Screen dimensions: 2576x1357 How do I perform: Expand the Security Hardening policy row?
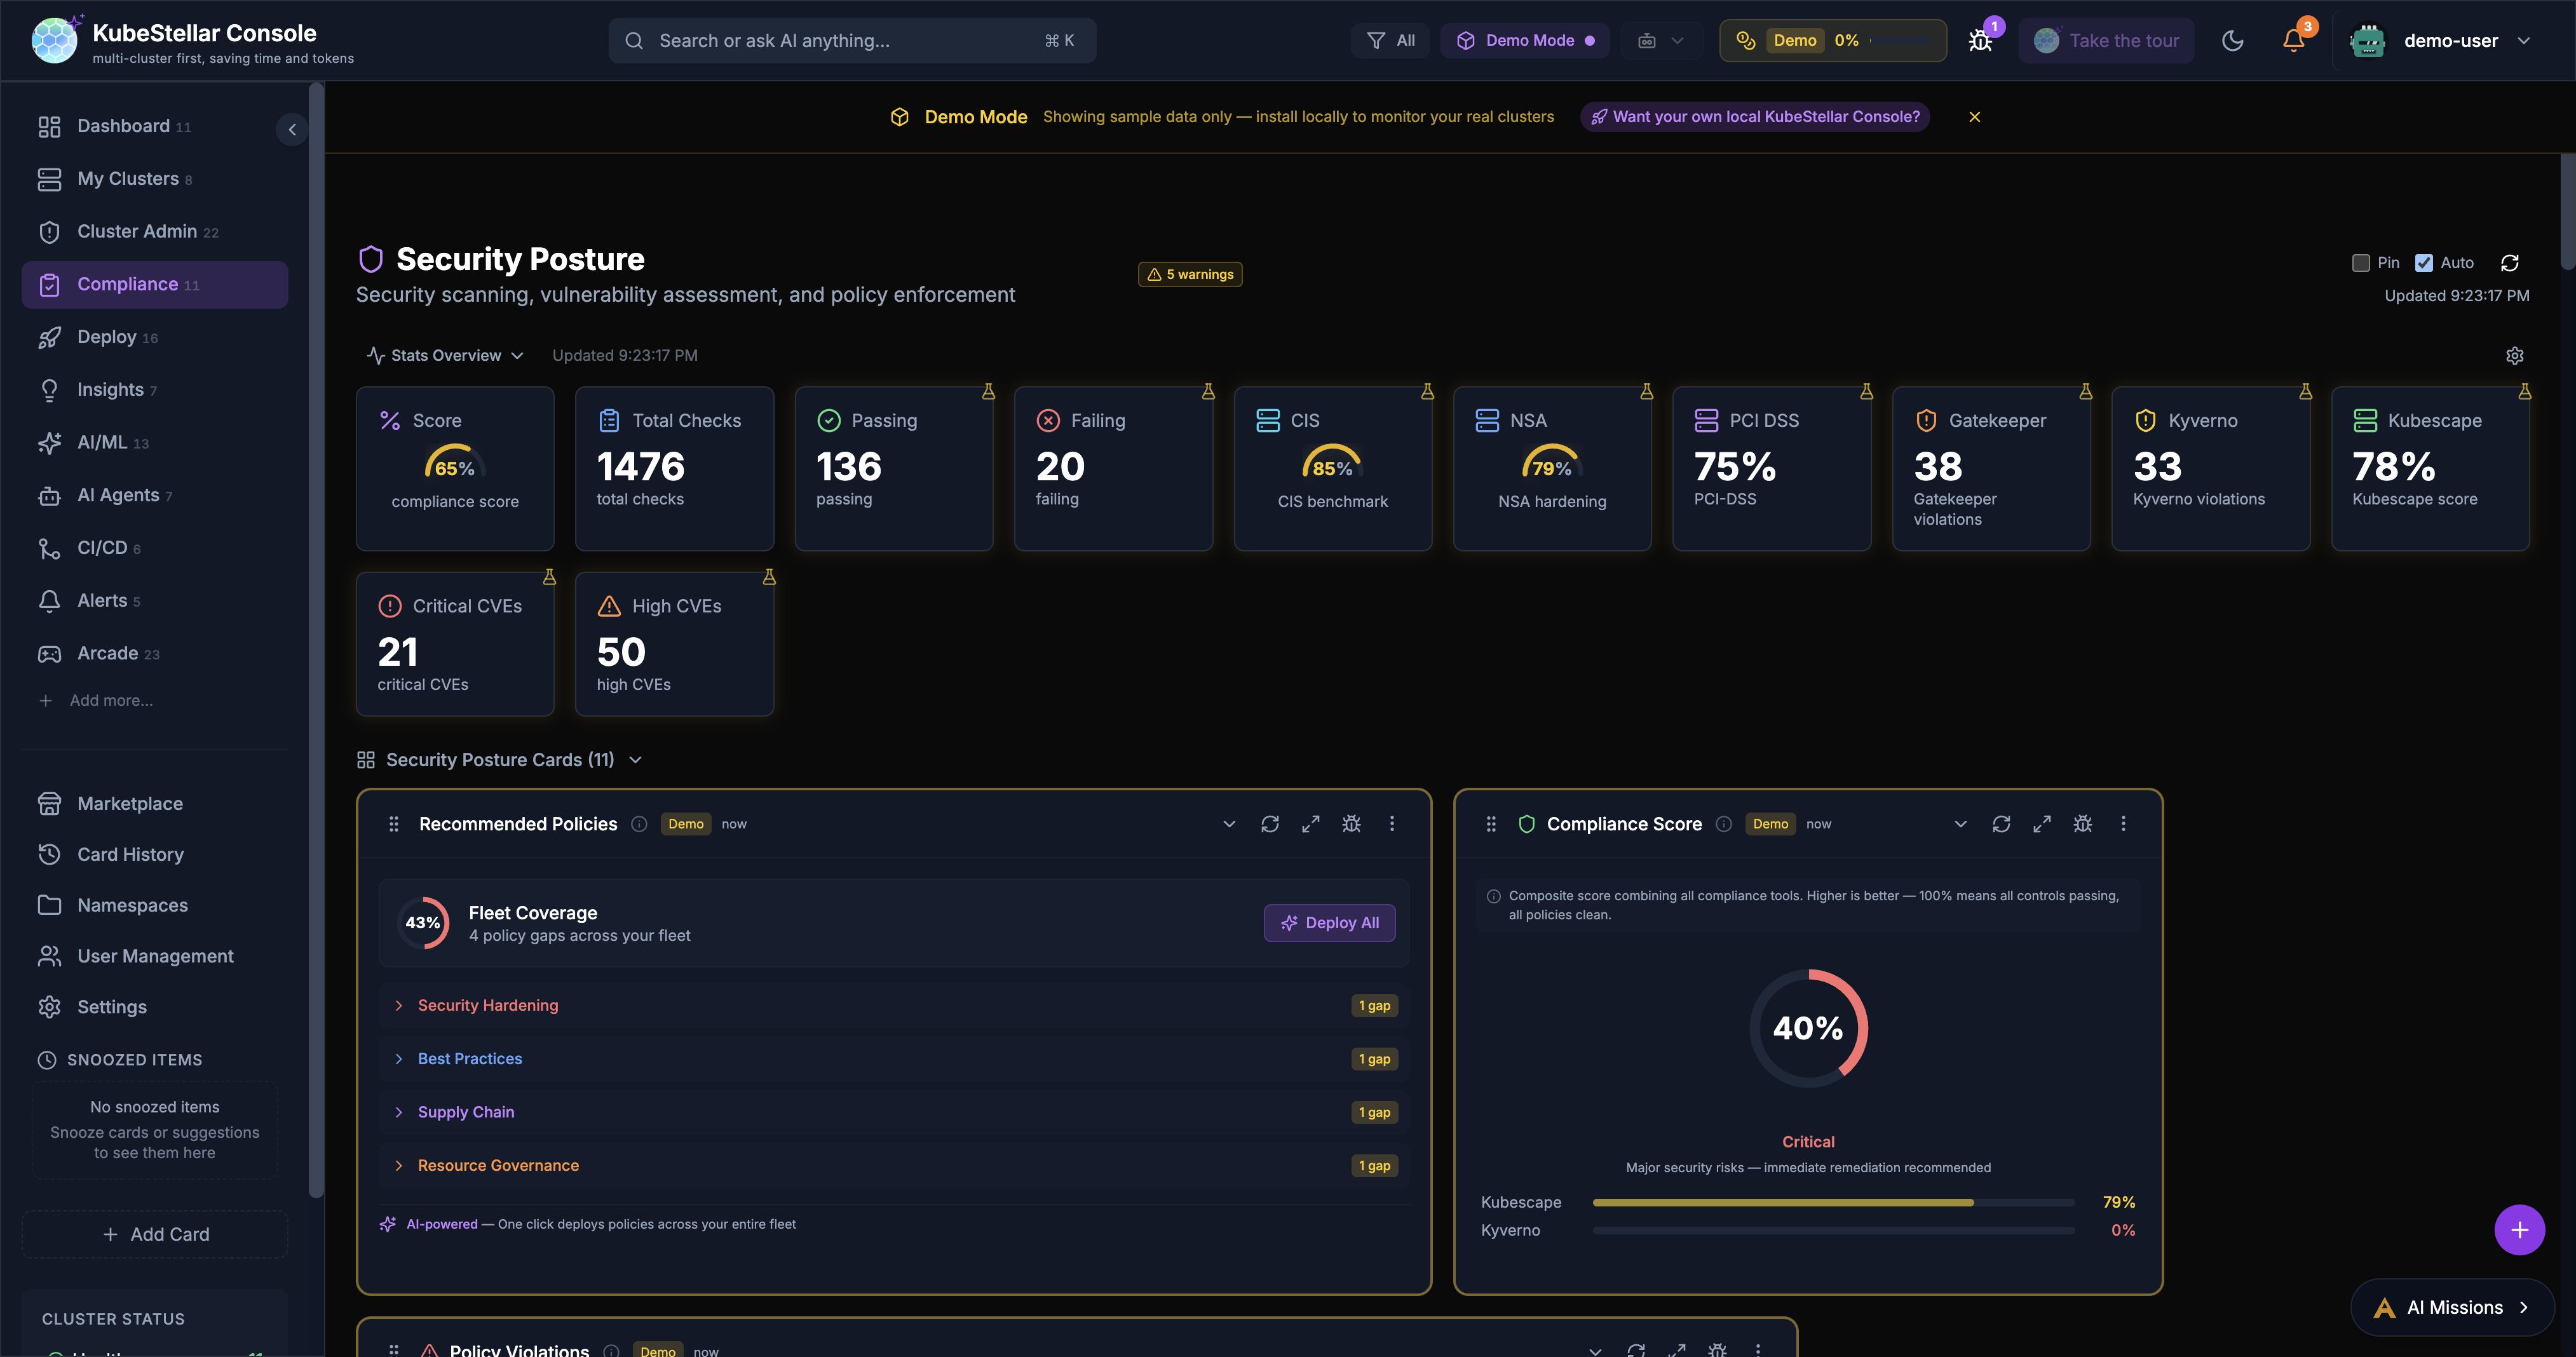coord(487,1005)
